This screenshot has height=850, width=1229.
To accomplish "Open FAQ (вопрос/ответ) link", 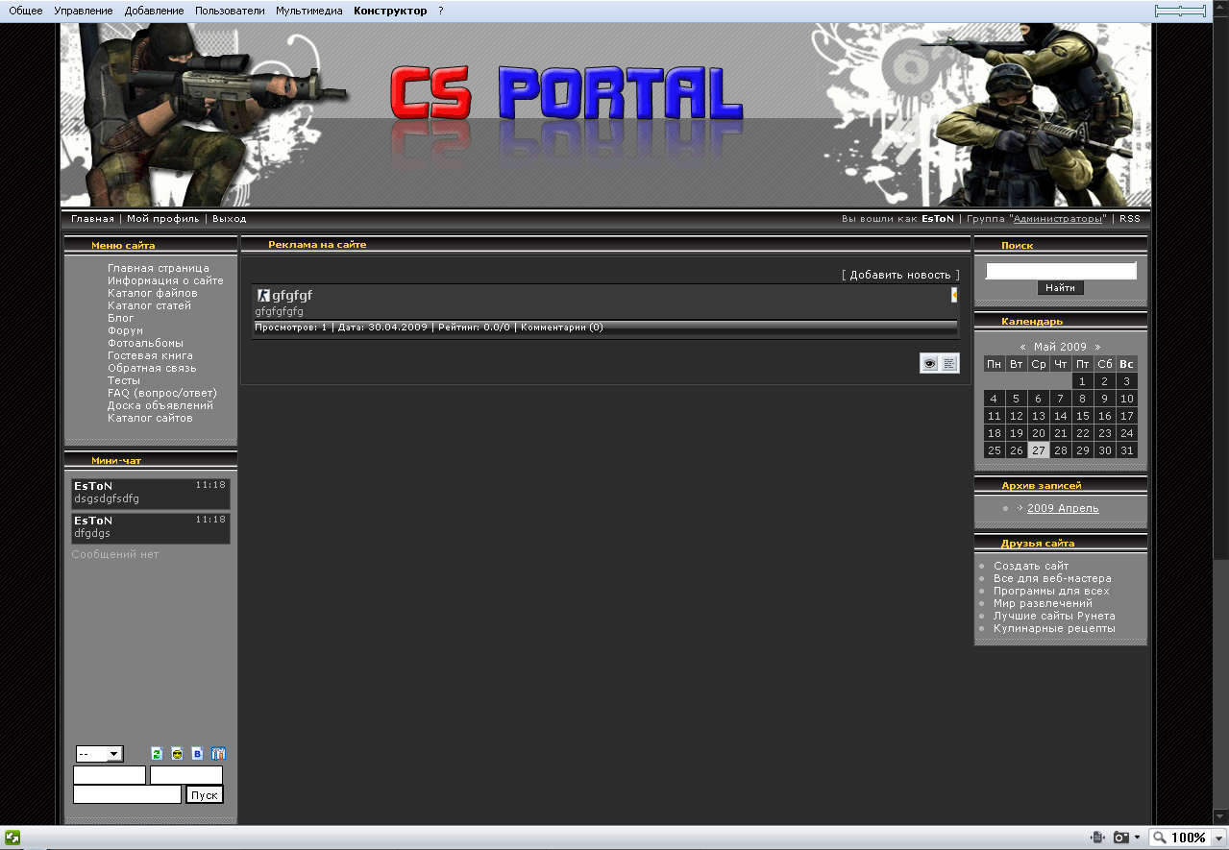I will point(162,394).
